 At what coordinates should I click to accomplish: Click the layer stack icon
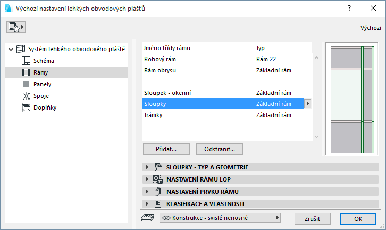point(147,218)
